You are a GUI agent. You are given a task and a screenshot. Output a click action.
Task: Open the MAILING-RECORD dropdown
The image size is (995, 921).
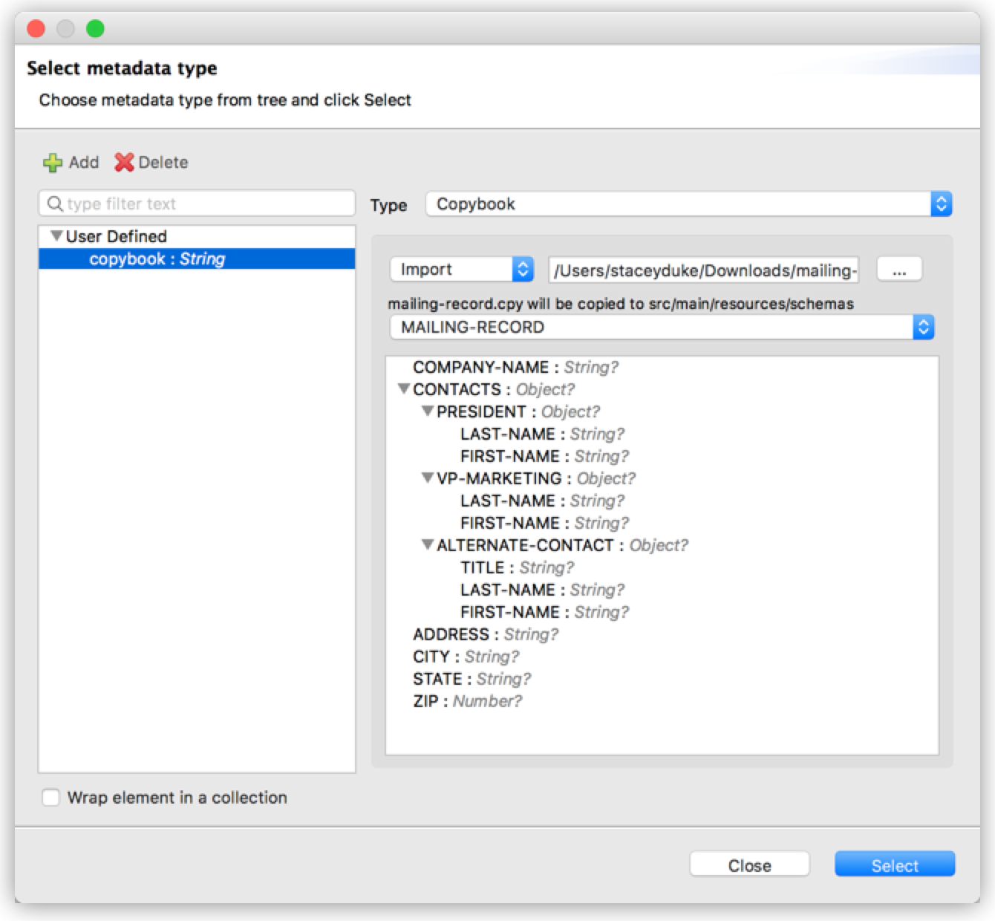coord(924,326)
